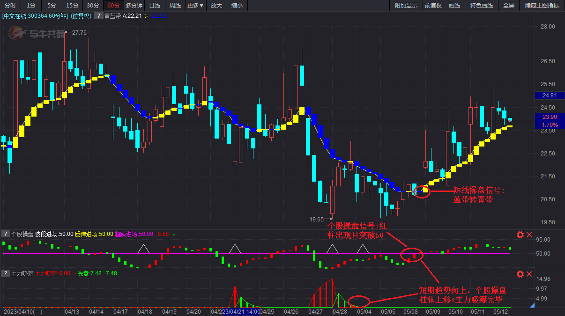The height and width of the screenshot is (316, 565).
Task: Click the 19.65 low price label
Action: (317, 219)
